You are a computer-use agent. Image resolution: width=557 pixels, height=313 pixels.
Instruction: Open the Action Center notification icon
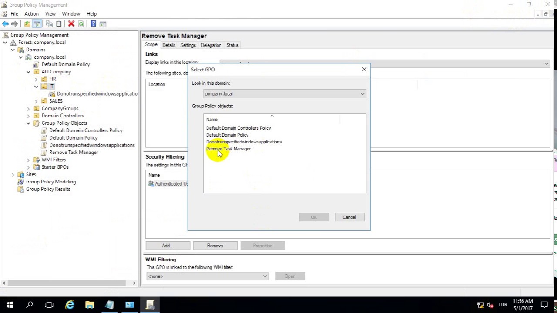(544, 305)
